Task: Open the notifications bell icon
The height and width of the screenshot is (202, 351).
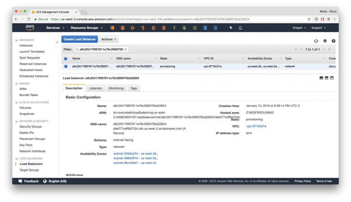Action: (240, 28)
